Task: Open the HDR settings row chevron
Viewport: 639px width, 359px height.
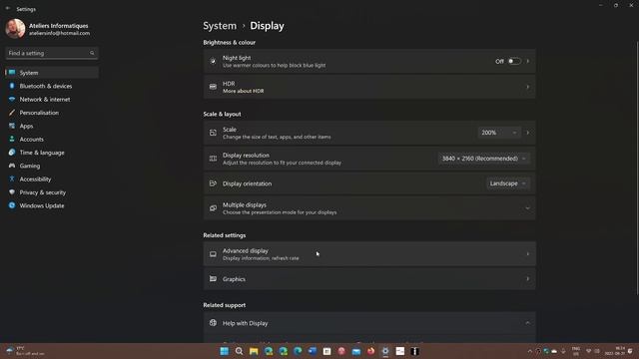Action: 528,87
